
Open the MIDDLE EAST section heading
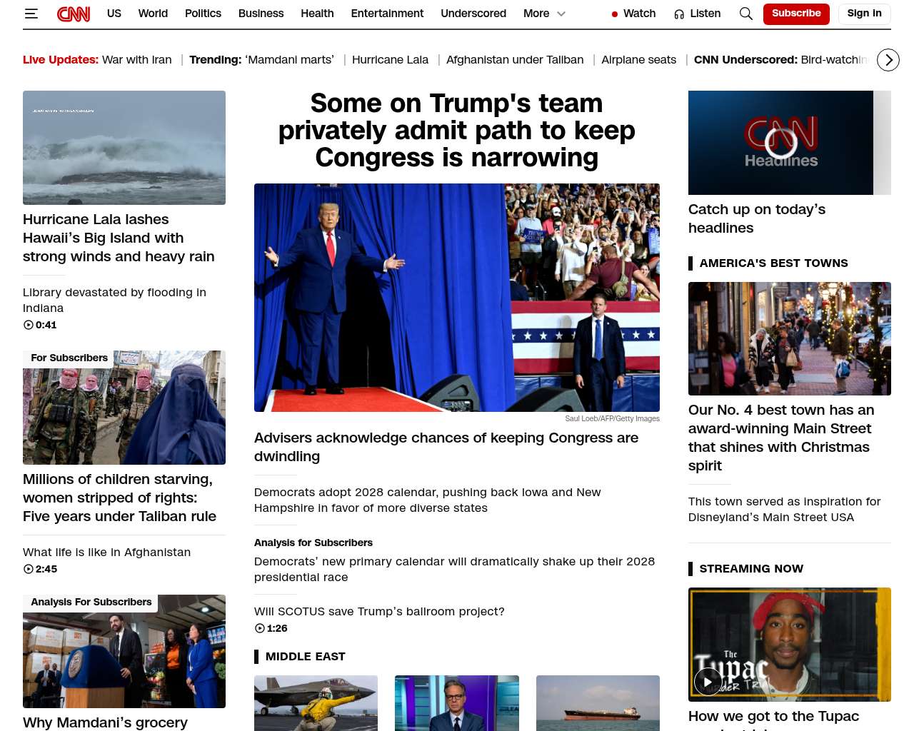coord(305,657)
